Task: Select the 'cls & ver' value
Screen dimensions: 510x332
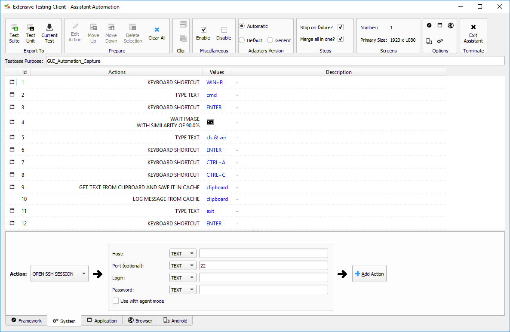Action: pos(216,138)
